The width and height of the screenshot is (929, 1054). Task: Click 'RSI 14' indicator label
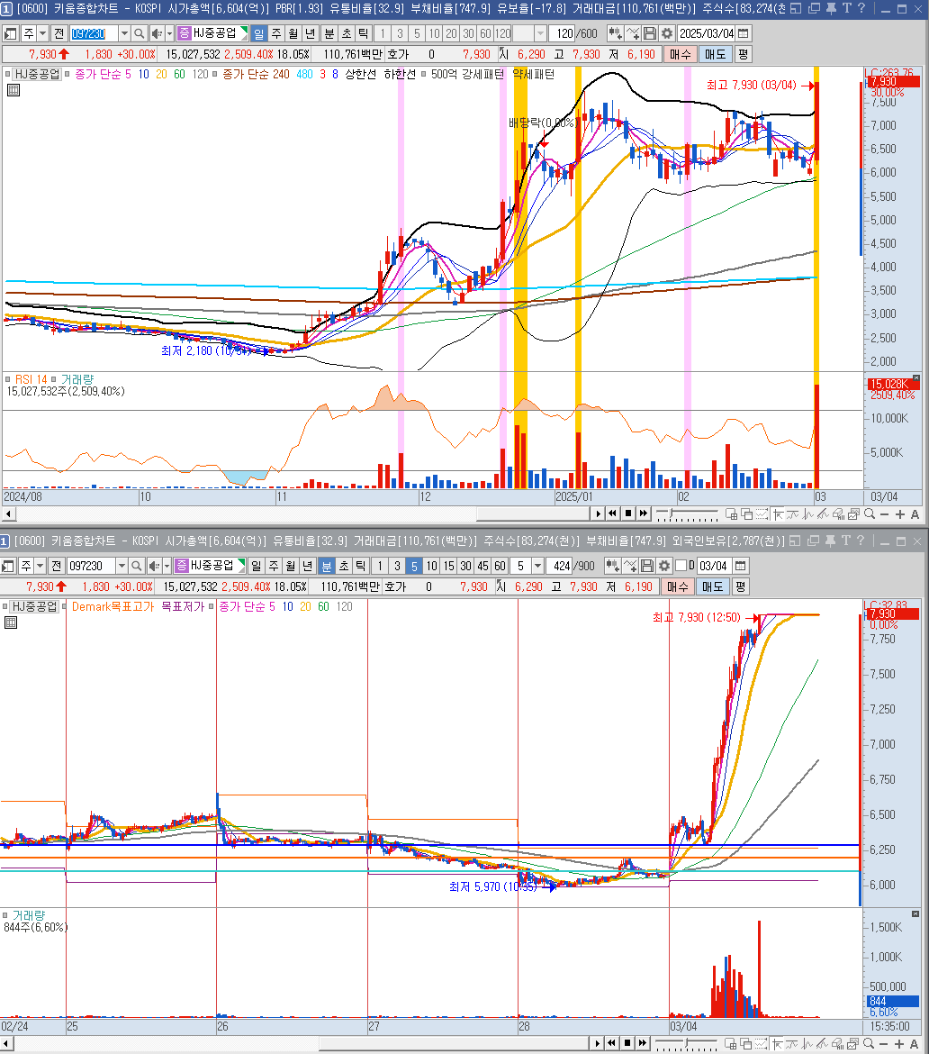point(32,379)
